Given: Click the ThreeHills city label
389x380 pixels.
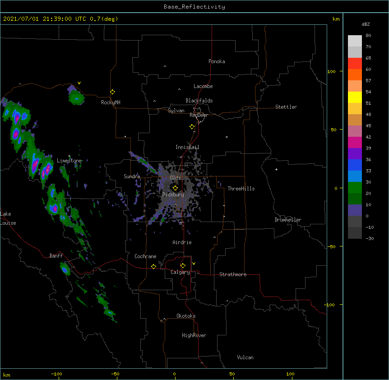Looking at the screenshot, I should pos(241,189).
